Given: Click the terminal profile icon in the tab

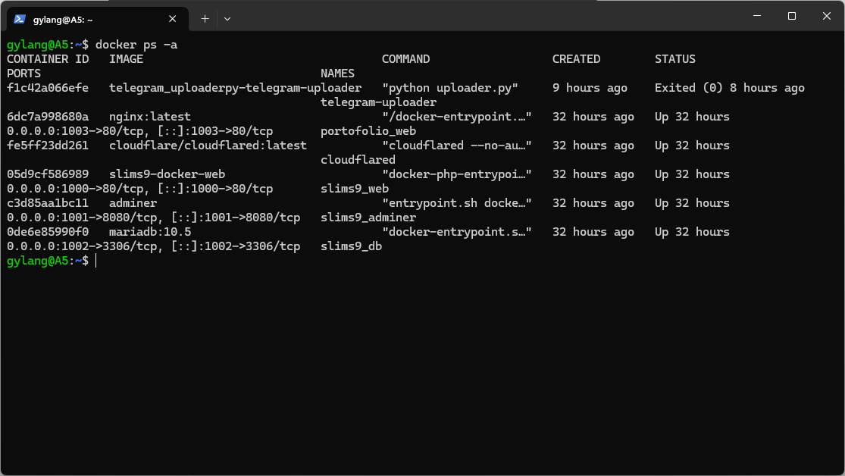Looking at the screenshot, I should tap(20, 18).
